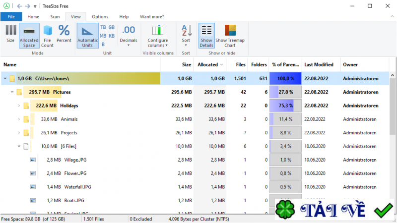
Task: Click the Boats.JPG image icon
Action: [x=33, y=201]
